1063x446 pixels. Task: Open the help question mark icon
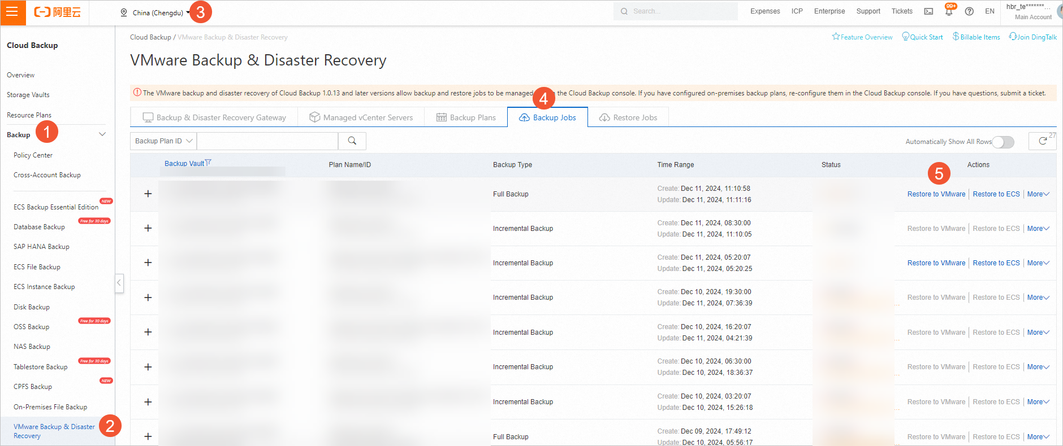(x=969, y=11)
